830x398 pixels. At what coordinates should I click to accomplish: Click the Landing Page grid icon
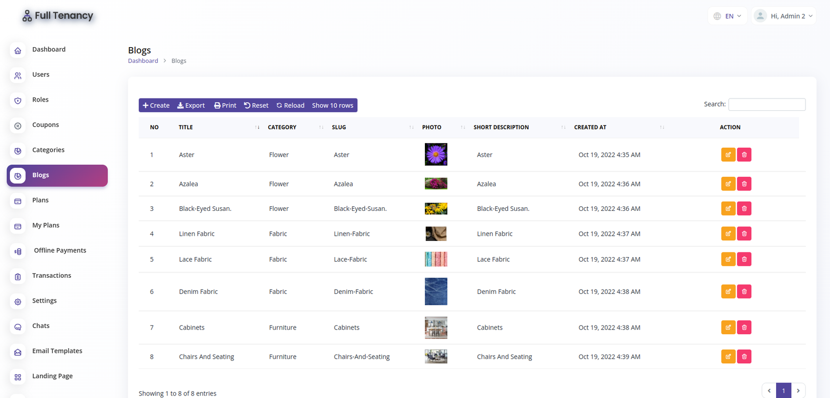pos(18,377)
